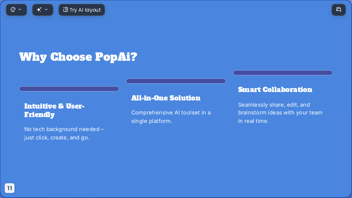The height and width of the screenshot is (198, 352).
Task: Click the slide number 11 badge
Action: [x=10, y=188]
